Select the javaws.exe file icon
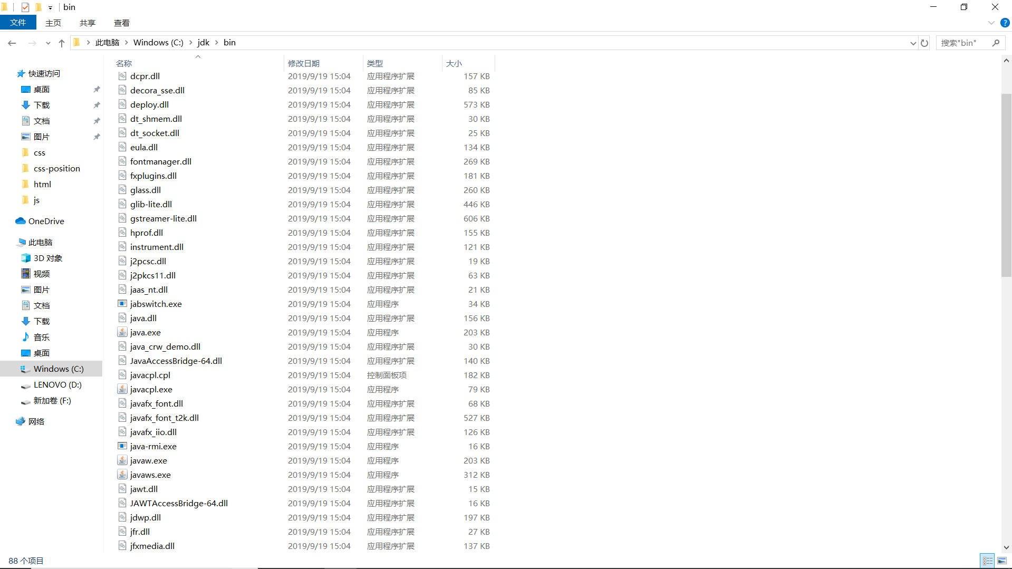Screen dimensions: 1012x569 point(122,475)
